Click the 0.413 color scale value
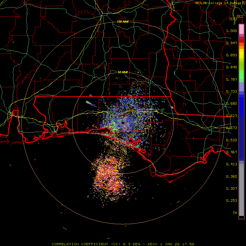 pos(232,164)
